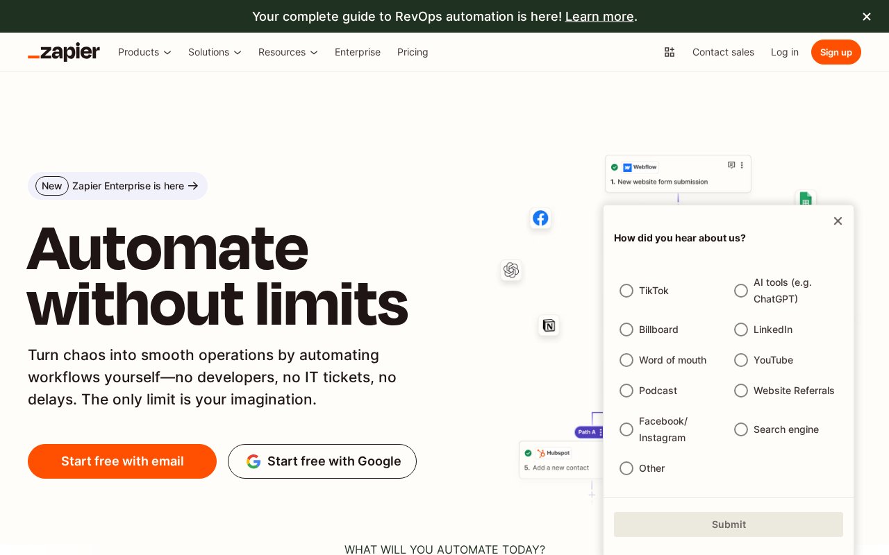Choose the LinkedIn radio button

point(741,330)
